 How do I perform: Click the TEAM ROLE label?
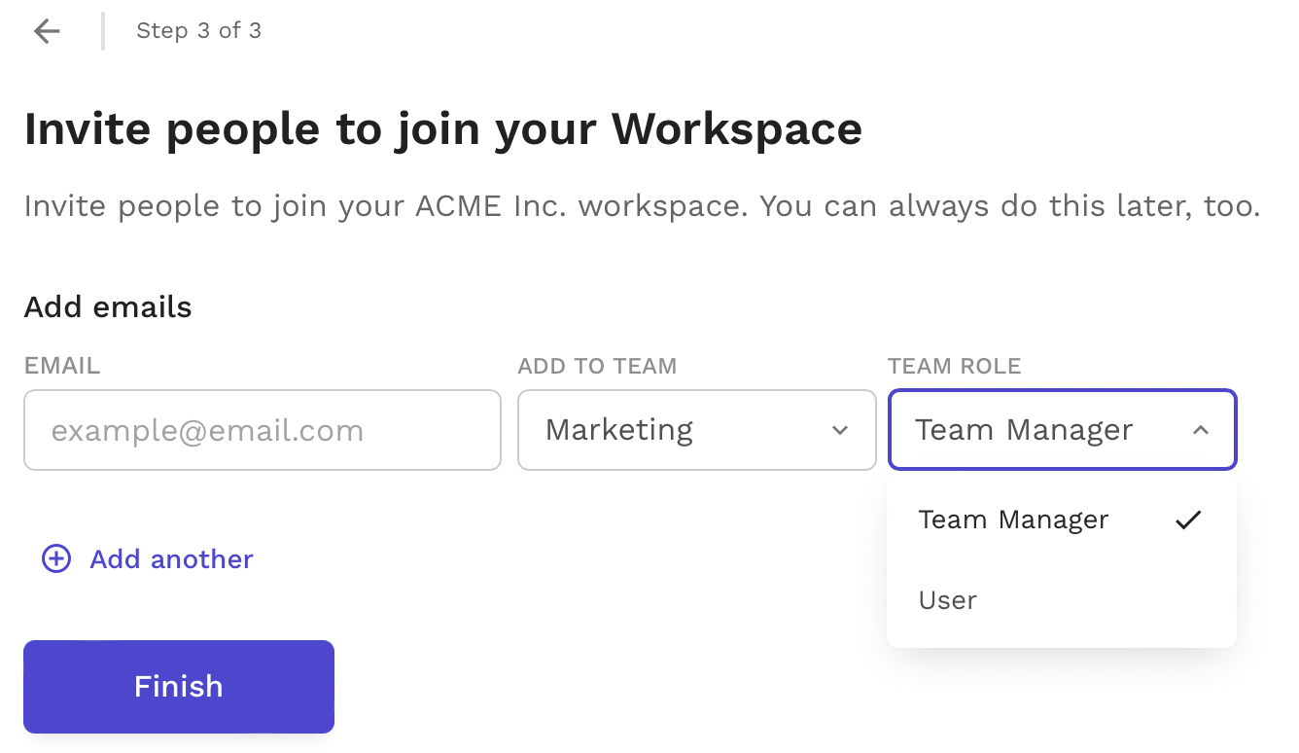click(954, 366)
